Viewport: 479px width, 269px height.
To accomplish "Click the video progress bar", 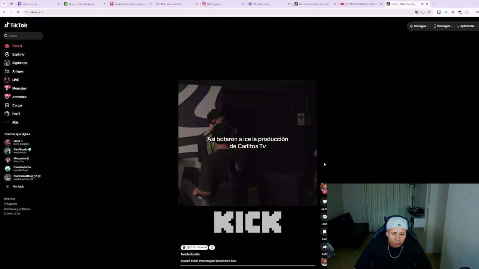I will coord(248,265).
